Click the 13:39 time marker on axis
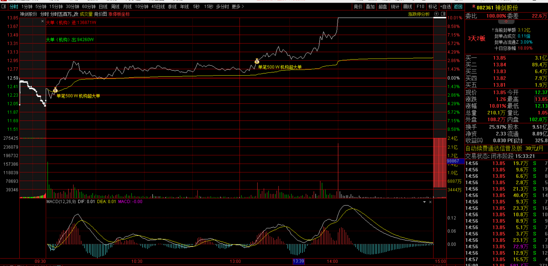This screenshot has height=266, width=548. point(299,261)
